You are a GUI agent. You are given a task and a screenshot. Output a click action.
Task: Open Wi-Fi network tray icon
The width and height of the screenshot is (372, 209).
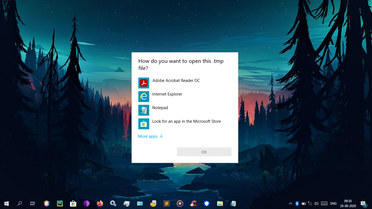coord(310,203)
